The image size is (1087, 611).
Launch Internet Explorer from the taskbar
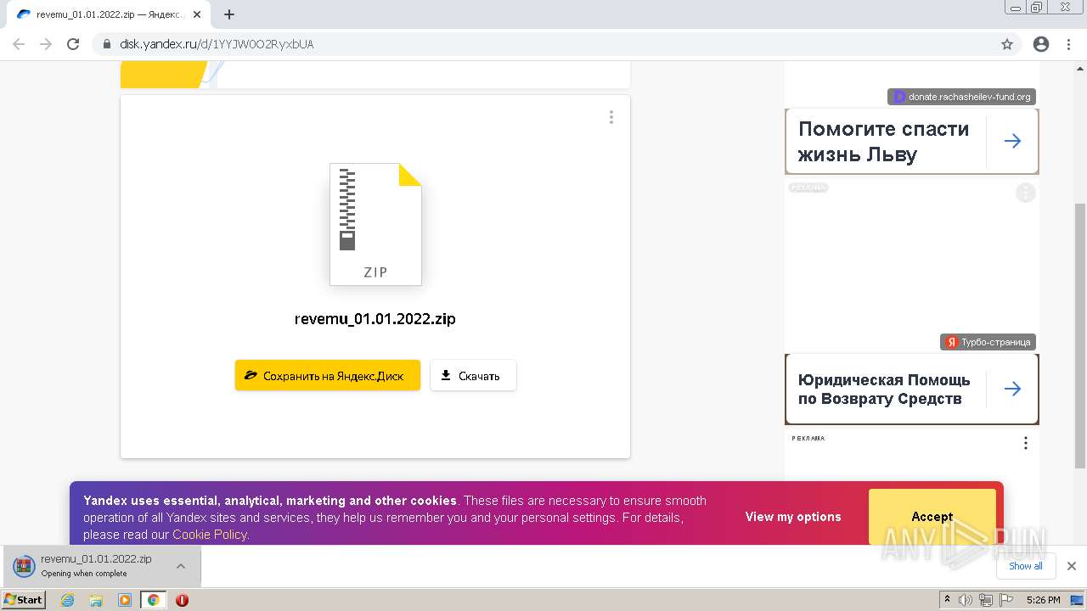pyautogui.click(x=68, y=600)
